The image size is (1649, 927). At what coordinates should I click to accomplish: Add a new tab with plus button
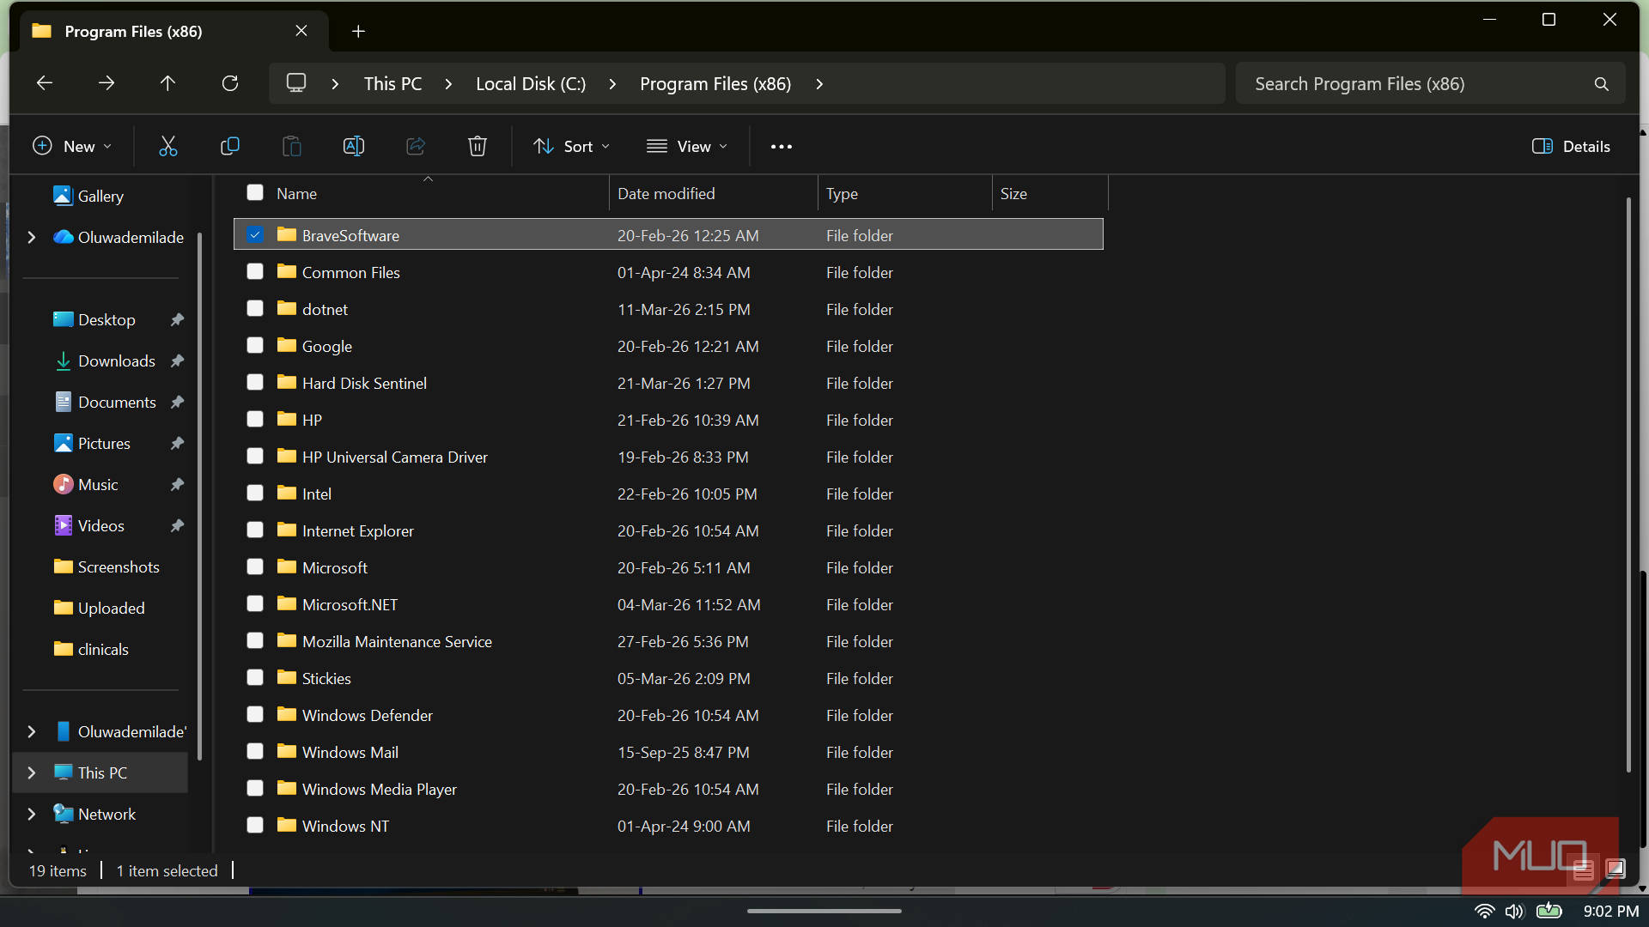pyautogui.click(x=359, y=31)
